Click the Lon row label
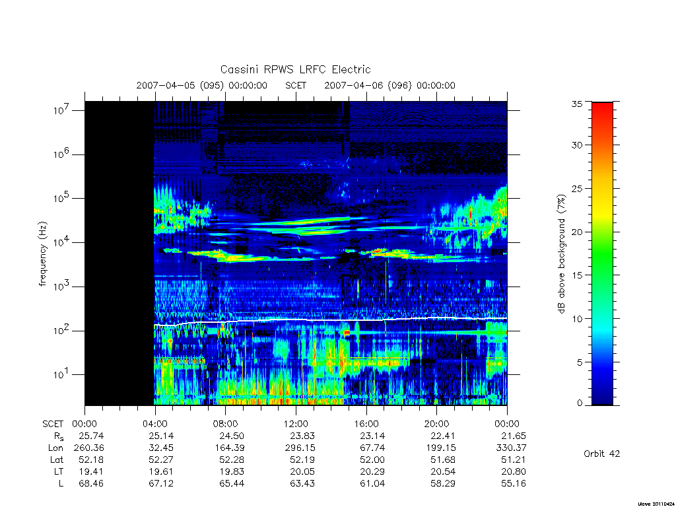 pyautogui.click(x=56, y=448)
